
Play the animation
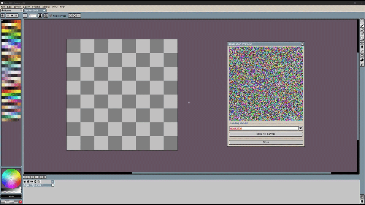pos(35,177)
